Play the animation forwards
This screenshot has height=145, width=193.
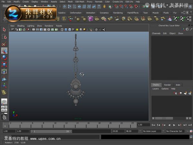[x=174, y=125]
